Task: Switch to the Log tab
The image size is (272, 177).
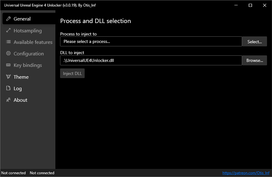Action: coord(18,89)
